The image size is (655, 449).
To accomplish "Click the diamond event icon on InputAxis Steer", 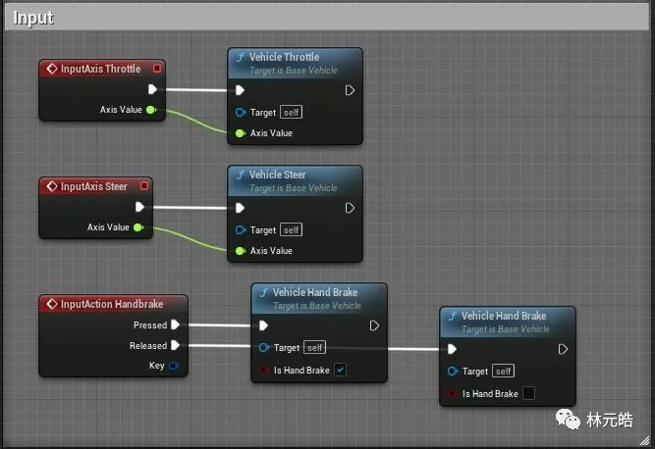I will pos(52,186).
